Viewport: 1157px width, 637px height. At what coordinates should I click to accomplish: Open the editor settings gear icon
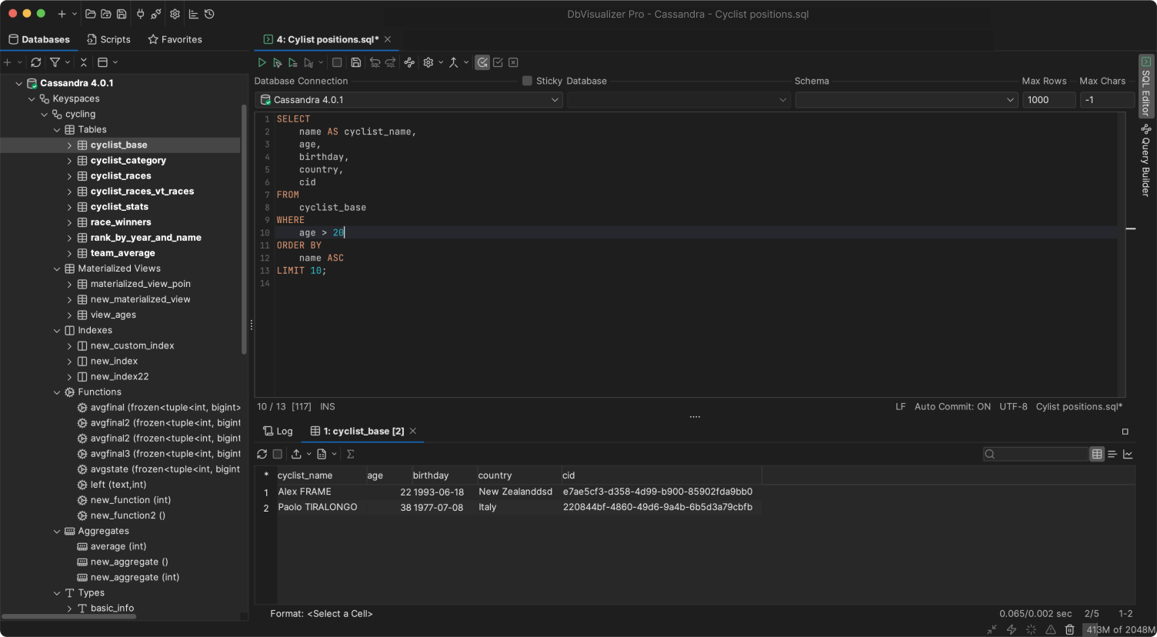click(x=428, y=62)
